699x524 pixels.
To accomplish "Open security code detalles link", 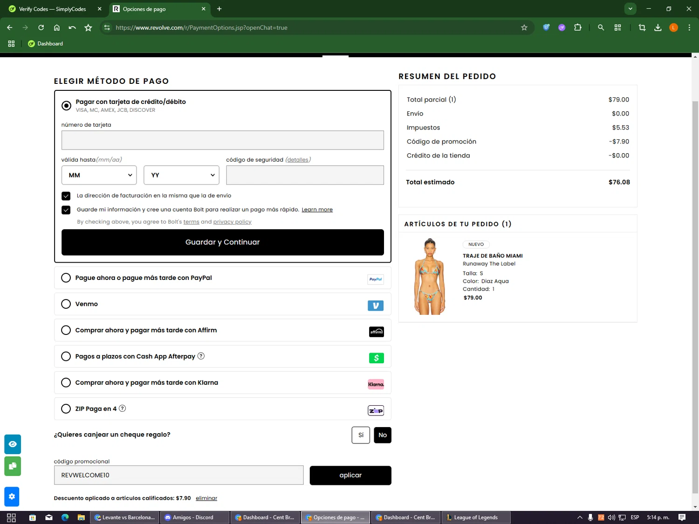I will click(298, 160).
